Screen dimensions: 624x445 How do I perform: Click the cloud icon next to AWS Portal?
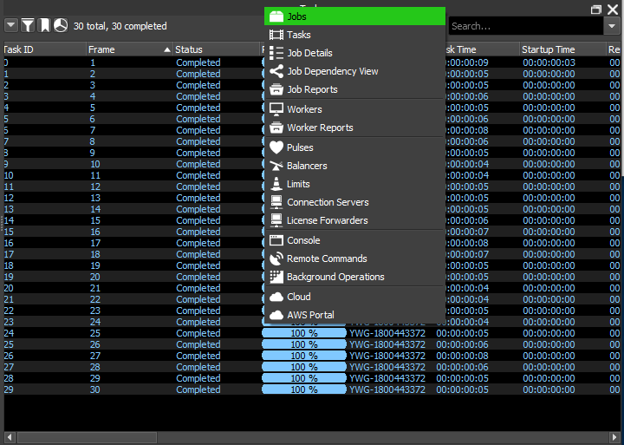click(x=276, y=315)
